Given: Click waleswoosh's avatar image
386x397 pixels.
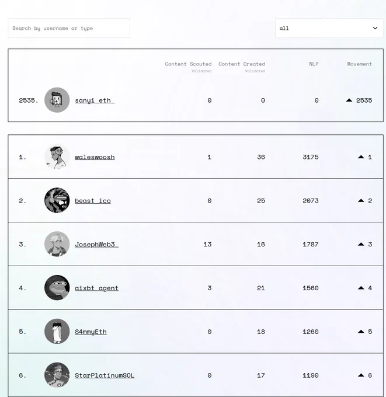Looking at the screenshot, I should 57,156.
